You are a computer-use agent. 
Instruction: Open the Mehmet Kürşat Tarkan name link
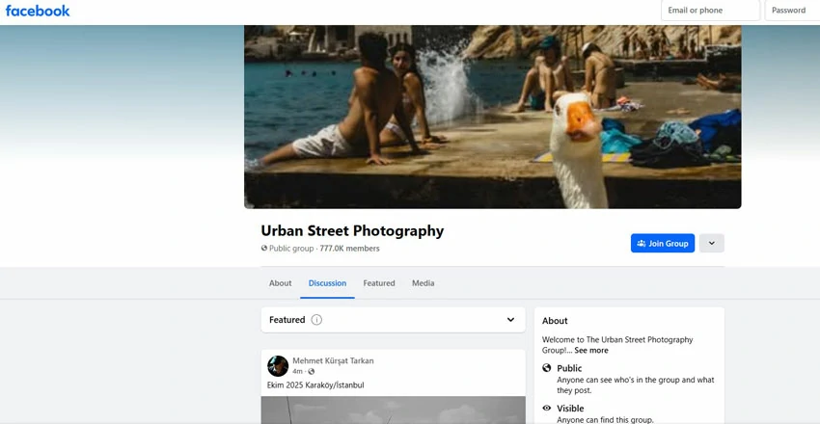tap(333, 360)
